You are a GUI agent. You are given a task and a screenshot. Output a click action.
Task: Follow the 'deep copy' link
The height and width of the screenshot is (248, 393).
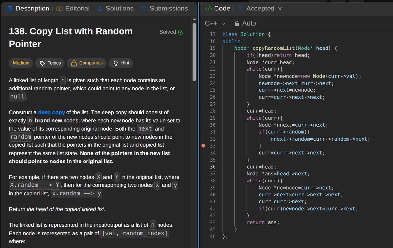tap(51, 112)
